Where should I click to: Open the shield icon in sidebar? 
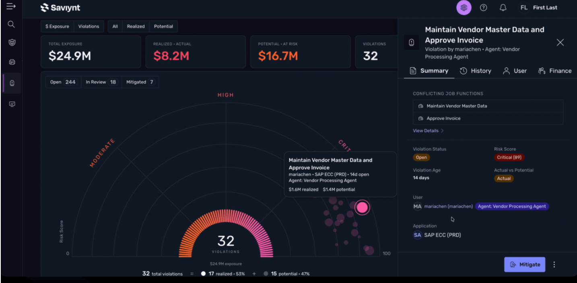click(x=12, y=43)
